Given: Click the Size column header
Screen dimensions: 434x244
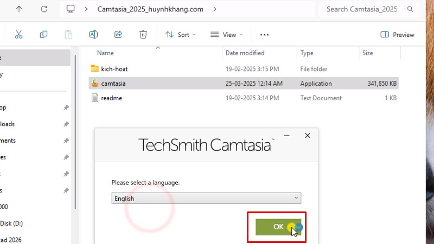Looking at the screenshot, I should pos(368,53).
